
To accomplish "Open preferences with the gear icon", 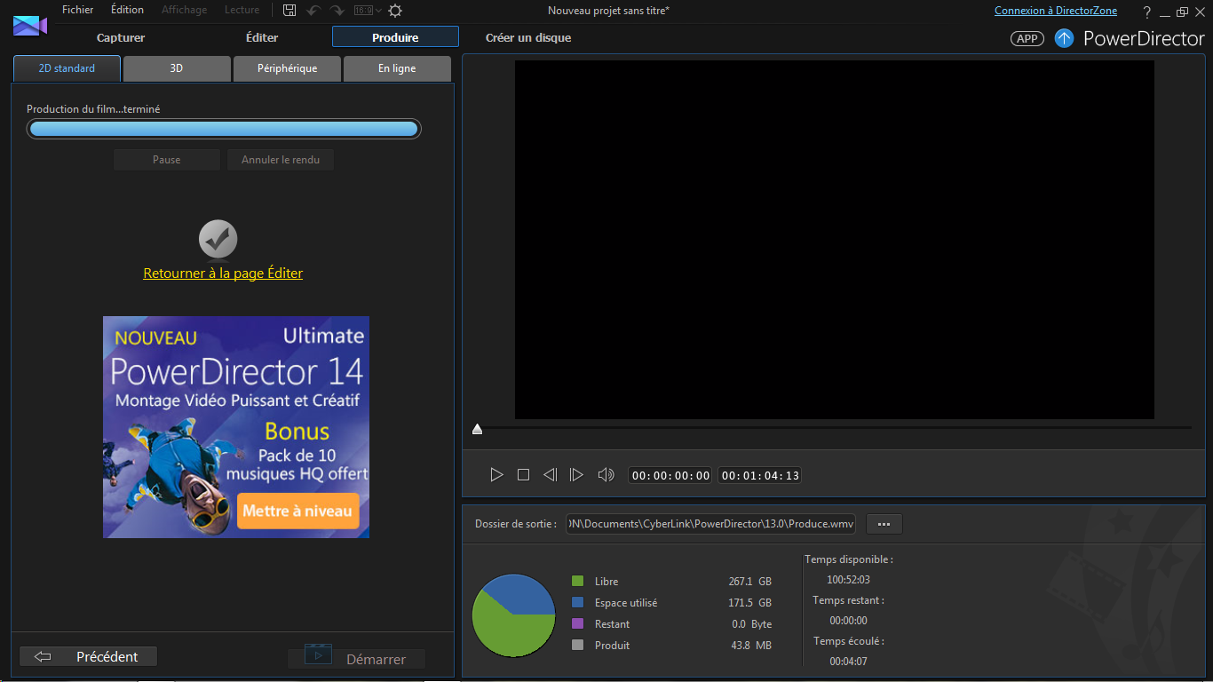I will click(395, 11).
